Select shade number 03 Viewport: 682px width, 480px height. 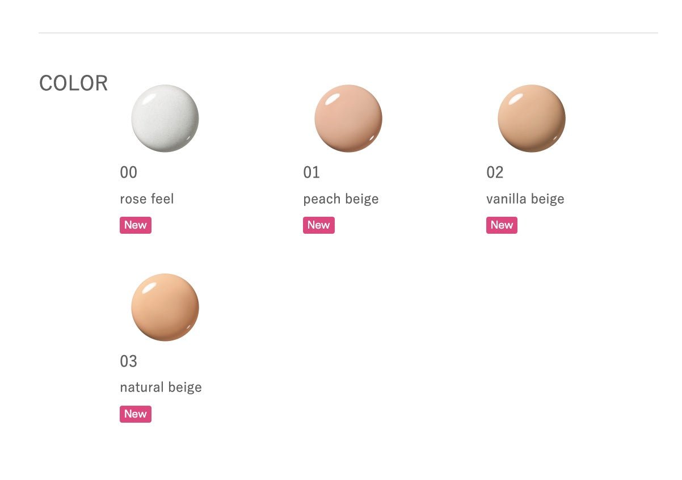(129, 361)
